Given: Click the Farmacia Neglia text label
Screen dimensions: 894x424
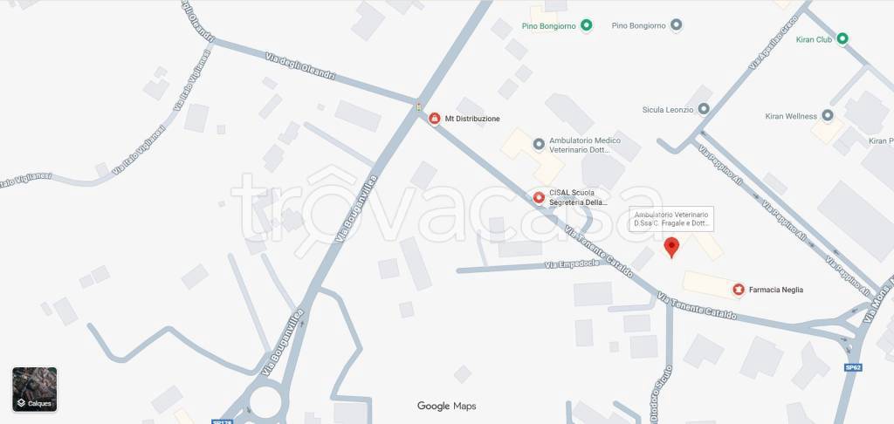Looking at the screenshot, I should 775,290.
